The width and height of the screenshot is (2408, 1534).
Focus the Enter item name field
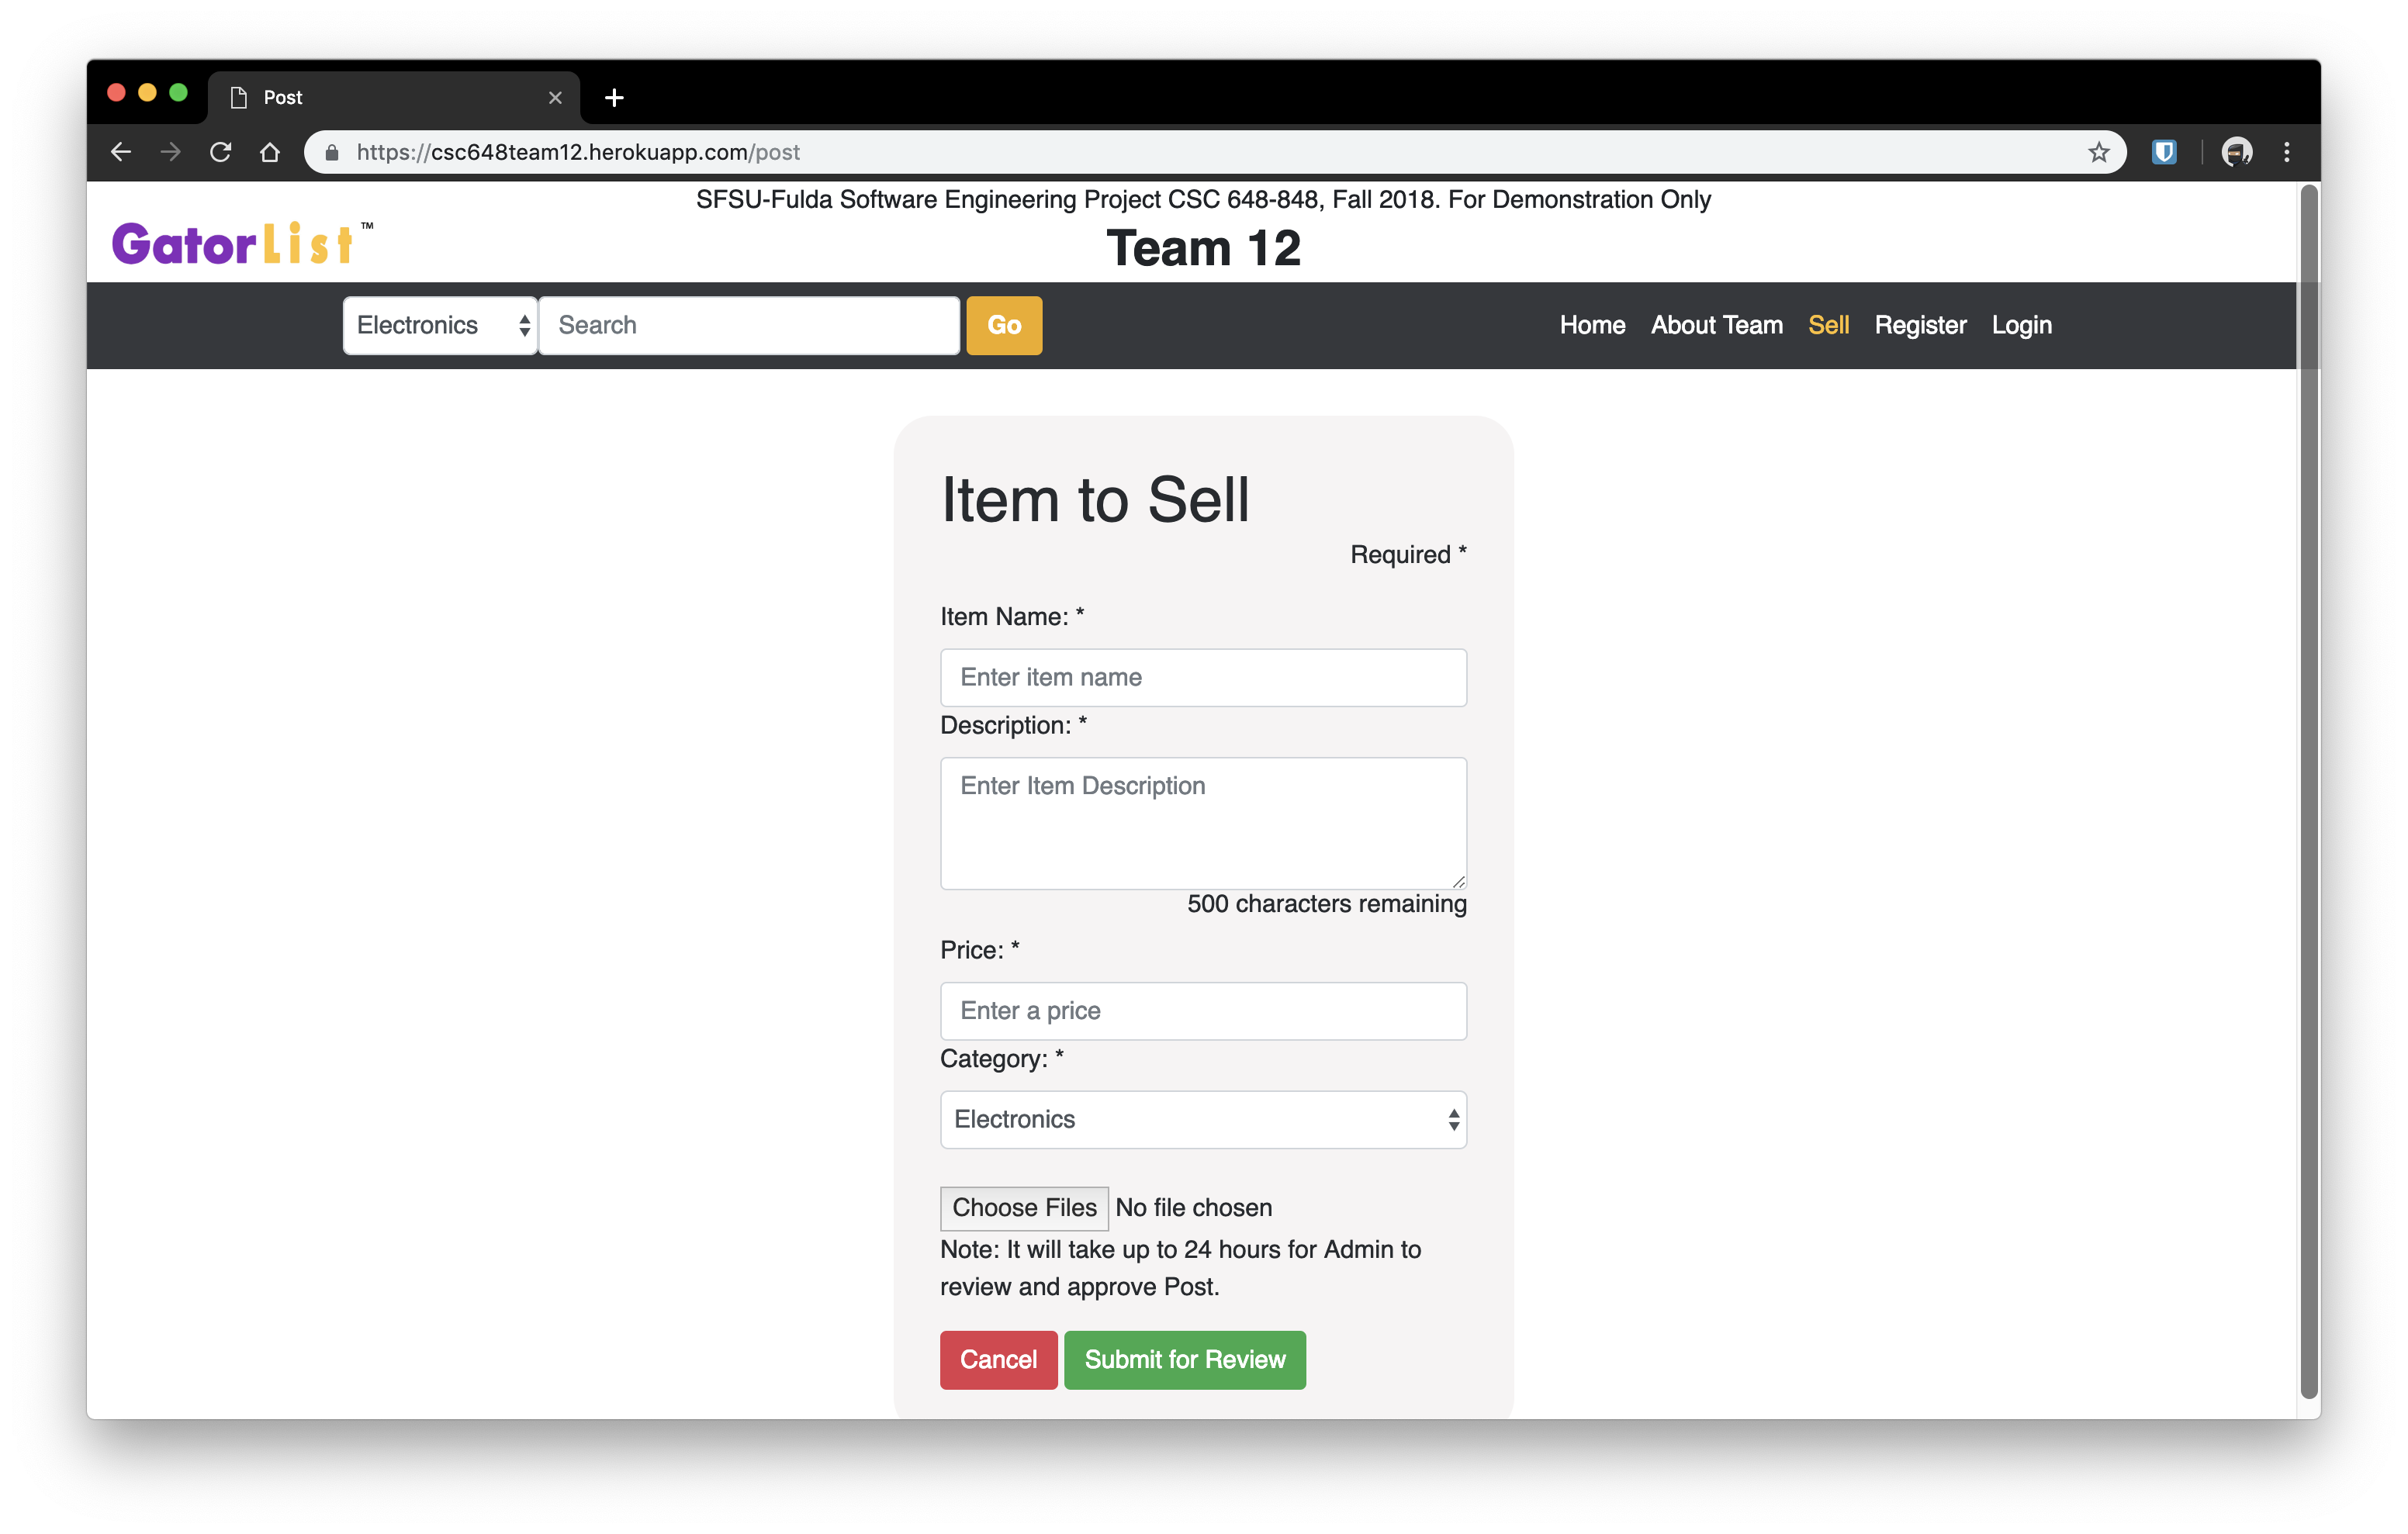coord(1203,677)
